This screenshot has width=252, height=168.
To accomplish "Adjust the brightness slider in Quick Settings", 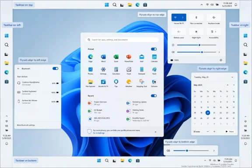I will tap(196, 45).
